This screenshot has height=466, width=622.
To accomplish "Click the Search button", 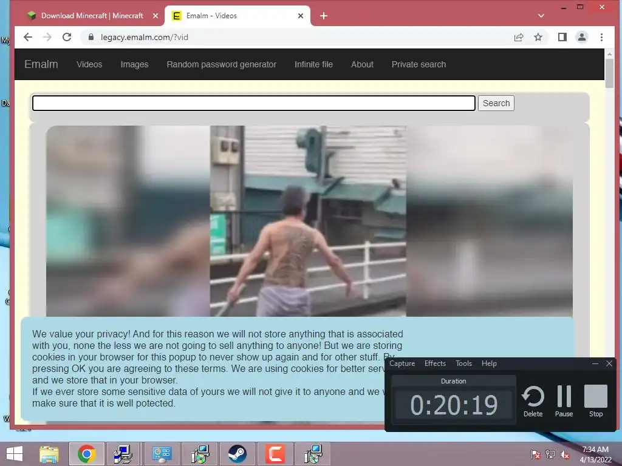I will click(x=496, y=103).
